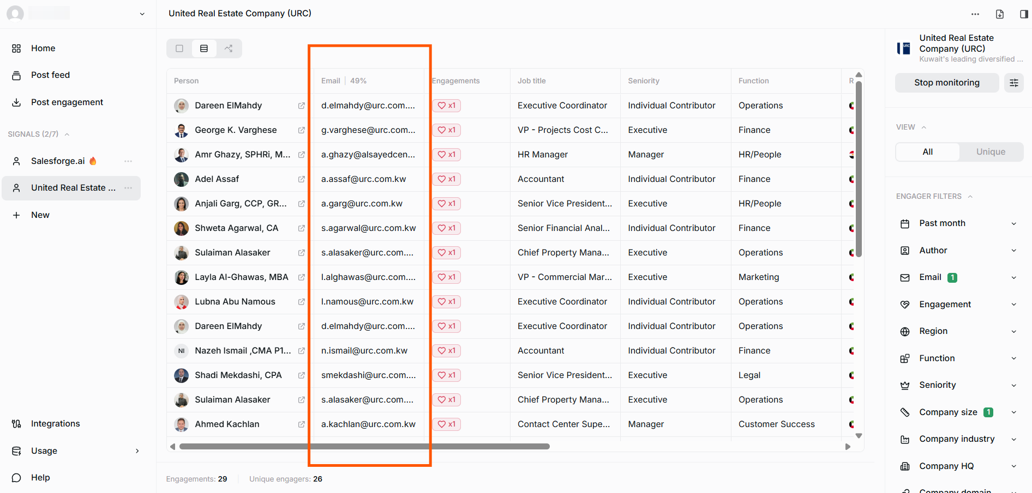This screenshot has width=1032, height=493.
Task: Open Post engagement in sidebar
Action: [x=67, y=102]
